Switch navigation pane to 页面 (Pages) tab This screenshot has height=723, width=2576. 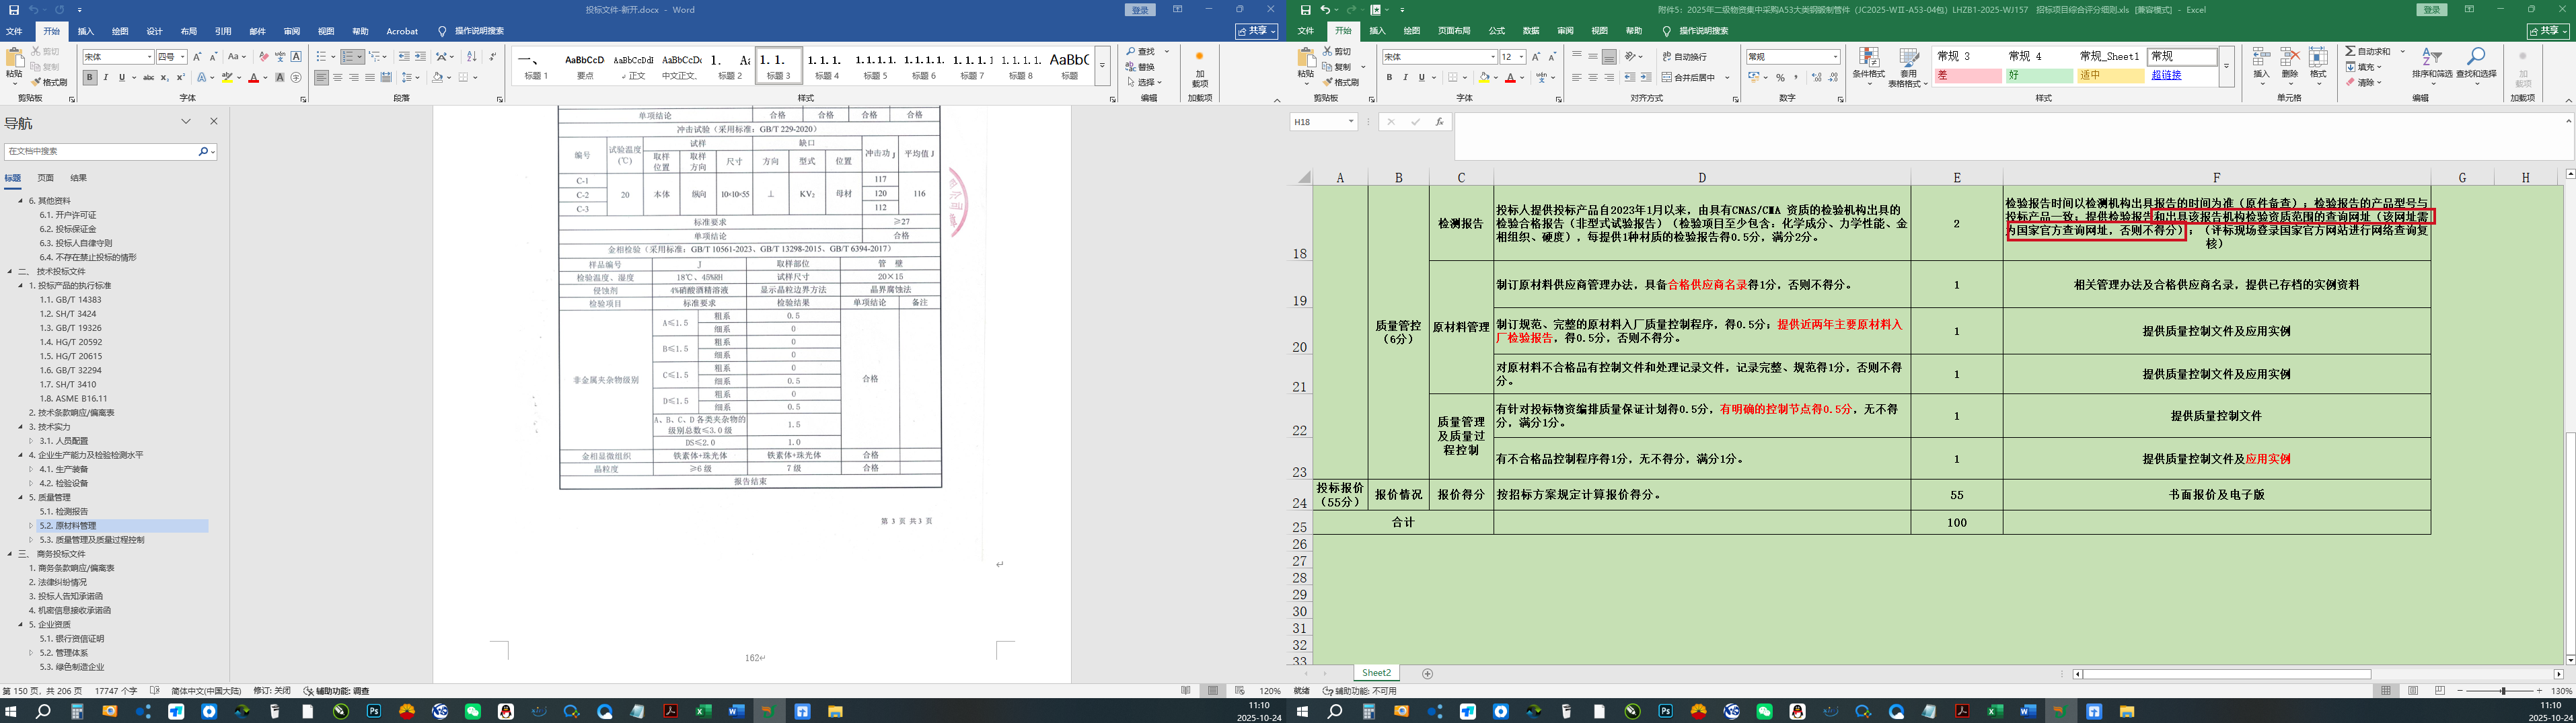point(46,178)
